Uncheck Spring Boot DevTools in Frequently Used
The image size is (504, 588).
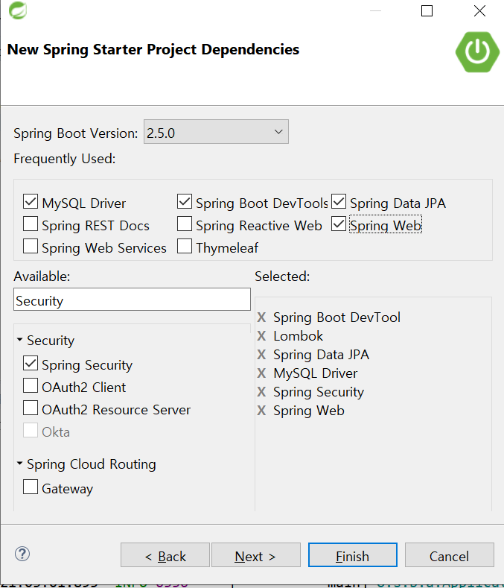click(x=185, y=202)
